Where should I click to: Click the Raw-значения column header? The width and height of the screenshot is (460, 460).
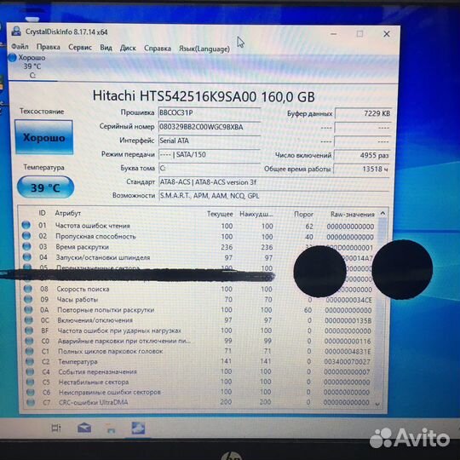click(353, 215)
